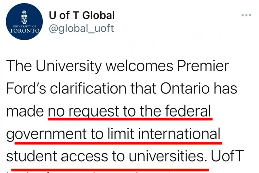Open the three-dot more options menu
Viewport: 259px width, 173px height.
pos(246,15)
